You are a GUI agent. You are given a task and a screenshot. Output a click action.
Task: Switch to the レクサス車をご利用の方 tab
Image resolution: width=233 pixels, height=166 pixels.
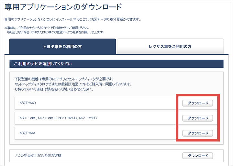[170, 46]
